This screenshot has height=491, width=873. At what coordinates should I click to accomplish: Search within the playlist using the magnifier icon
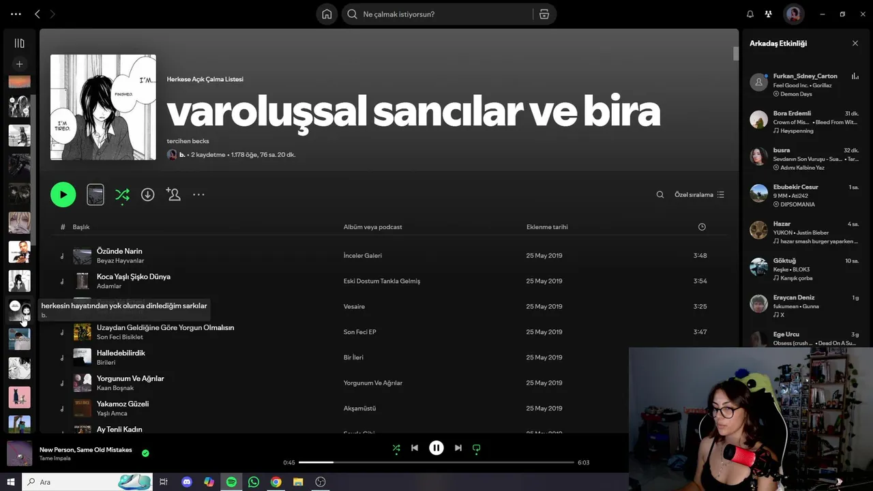(x=660, y=194)
